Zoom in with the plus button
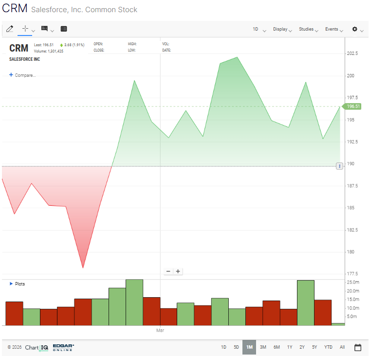Screen dimensions: 369x356 point(178,271)
